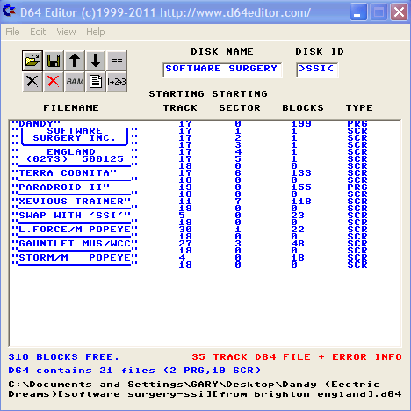Click the 199 blocks value for DANDY

tap(301, 123)
